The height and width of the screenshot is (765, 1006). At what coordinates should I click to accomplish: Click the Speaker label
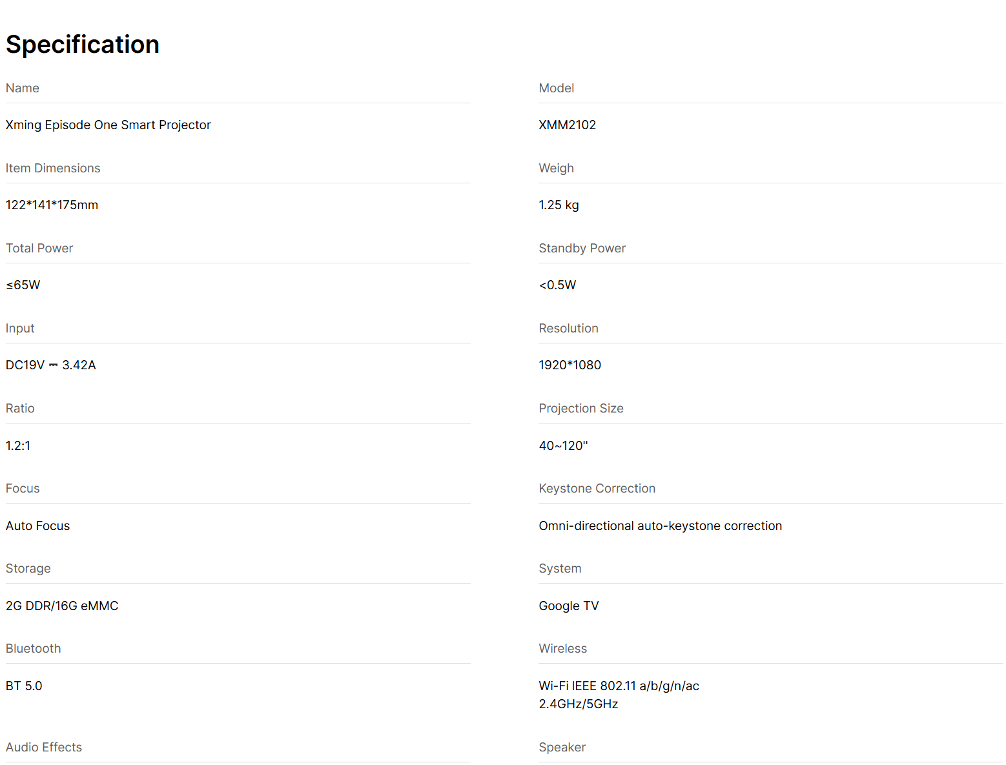[x=562, y=747]
